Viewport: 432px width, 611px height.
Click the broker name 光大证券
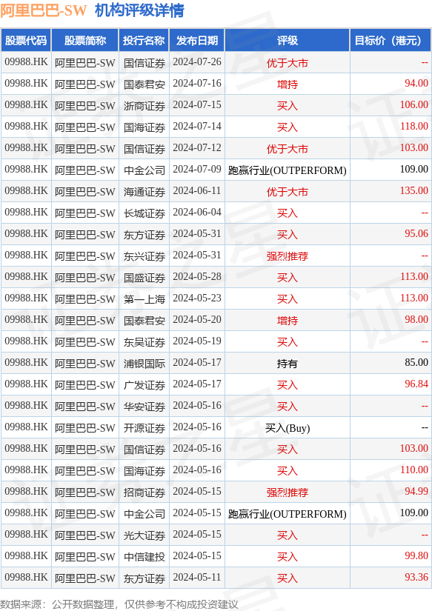pos(144,535)
